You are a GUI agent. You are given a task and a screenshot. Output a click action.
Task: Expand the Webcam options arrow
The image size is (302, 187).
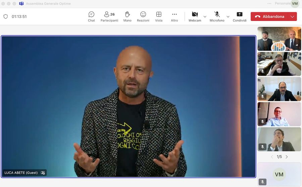pos(205,16)
